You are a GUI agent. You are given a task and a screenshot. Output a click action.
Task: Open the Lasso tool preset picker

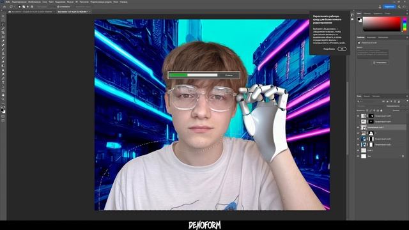pyautogui.click(x=12, y=6)
